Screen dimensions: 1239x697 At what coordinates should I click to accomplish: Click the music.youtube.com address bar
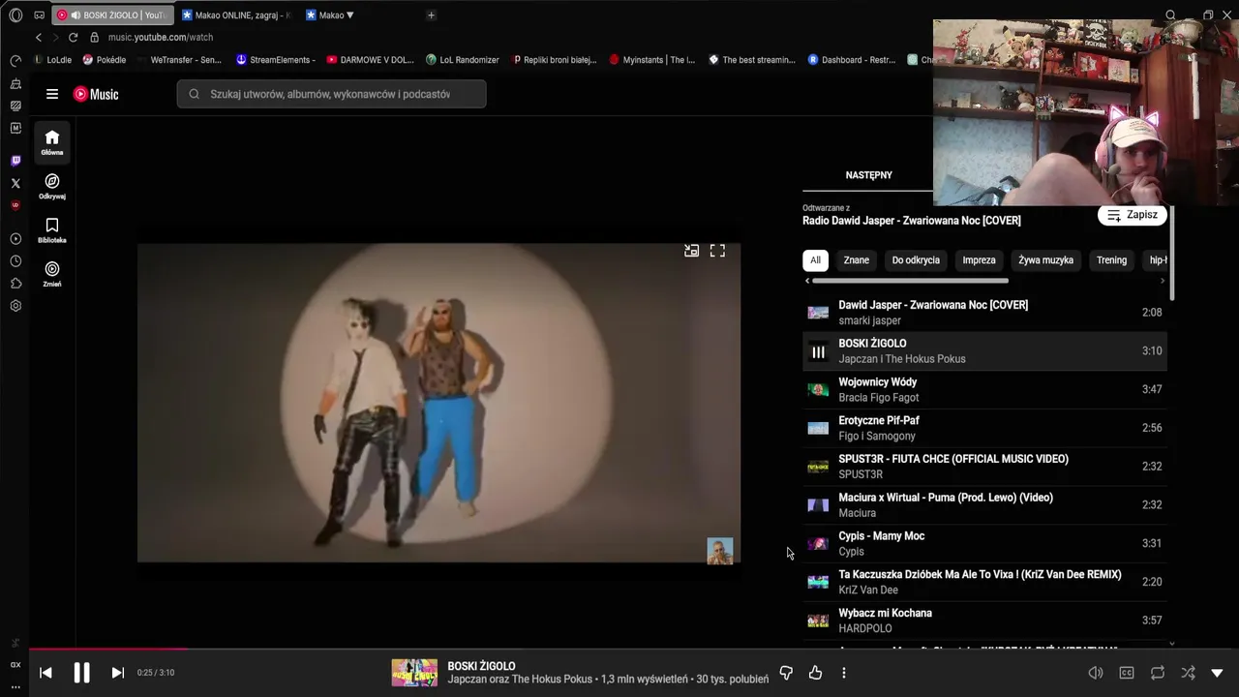pyautogui.click(x=160, y=37)
